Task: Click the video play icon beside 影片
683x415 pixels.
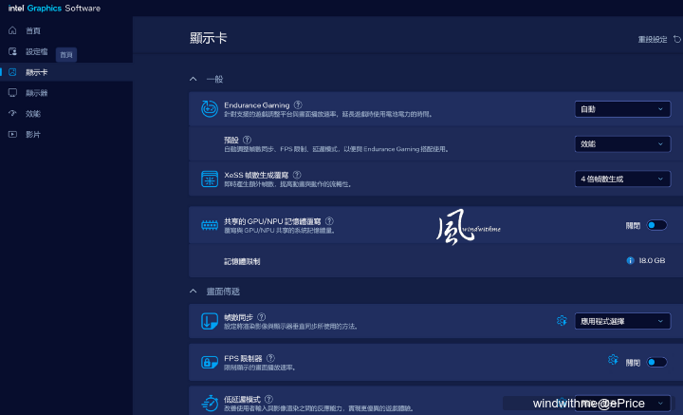Action: click(x=12, y=134)
